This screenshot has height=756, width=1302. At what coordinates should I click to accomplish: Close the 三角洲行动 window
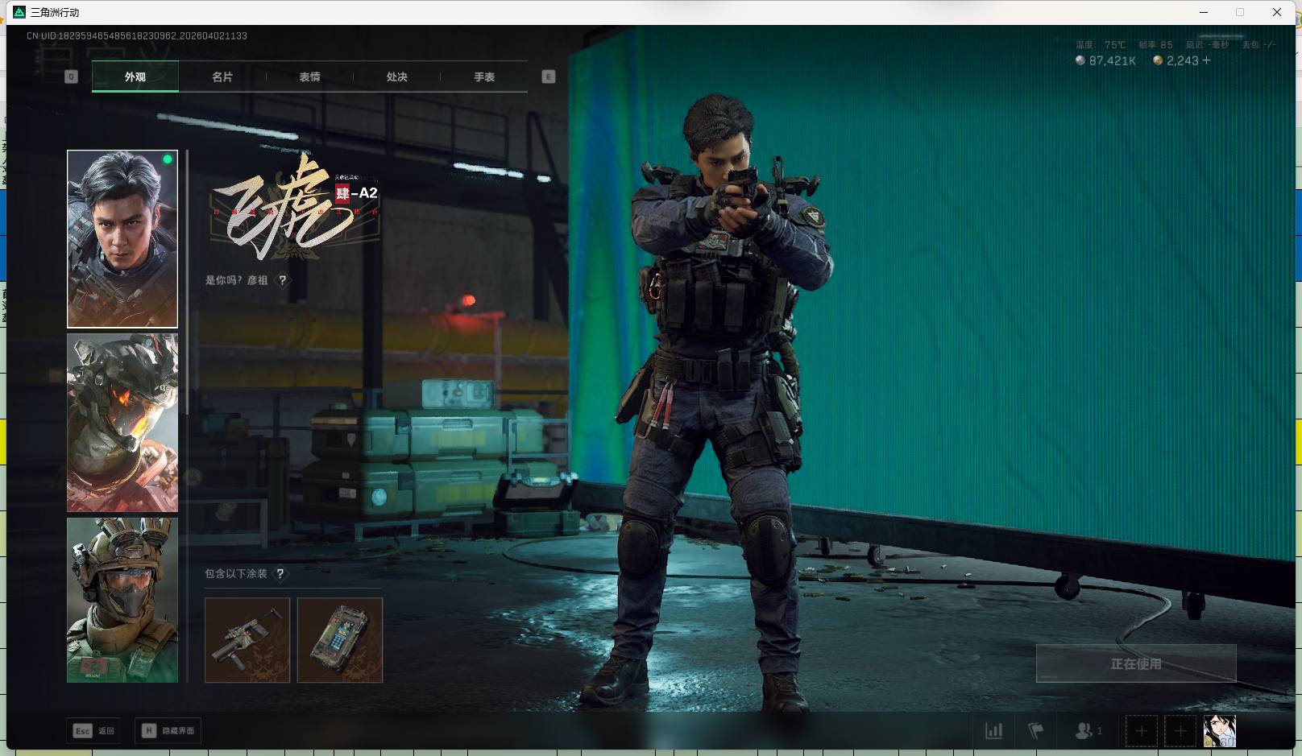pos(1277,12)
